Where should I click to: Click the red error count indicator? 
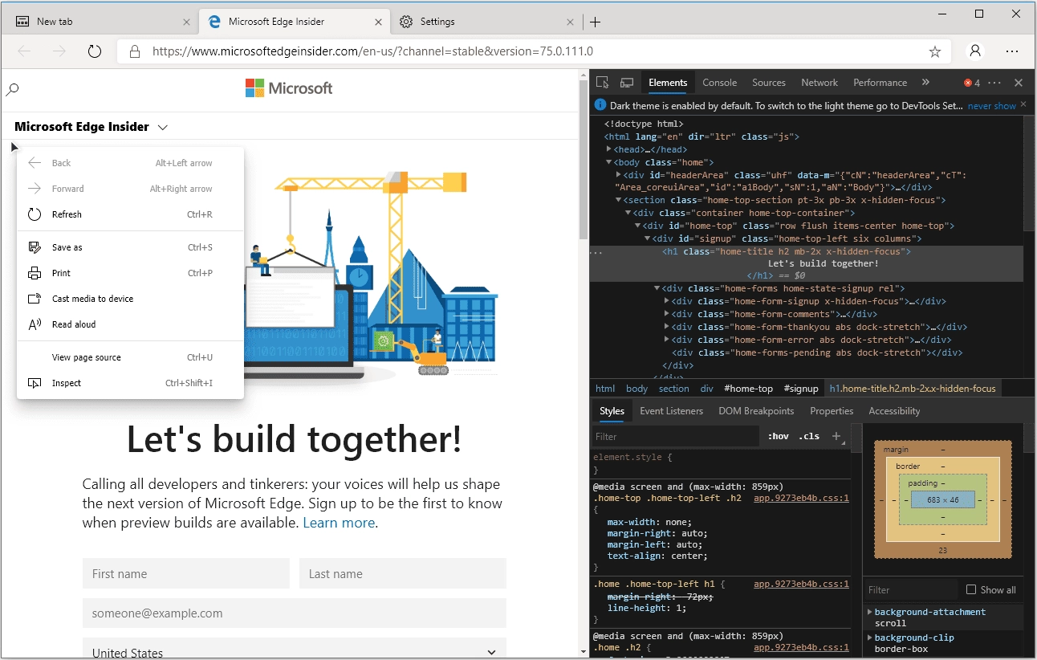[x=972, y=83]
